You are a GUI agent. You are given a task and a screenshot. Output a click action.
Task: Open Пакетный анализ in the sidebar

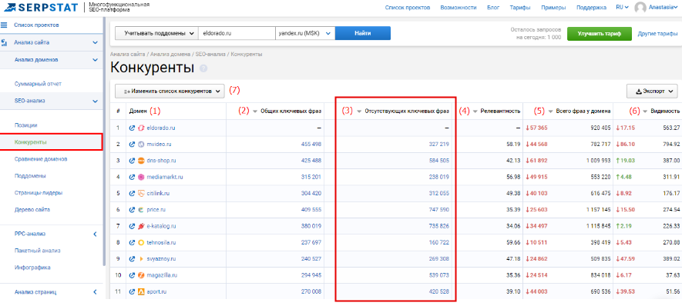pyautogui.click(x=37, y=251)
